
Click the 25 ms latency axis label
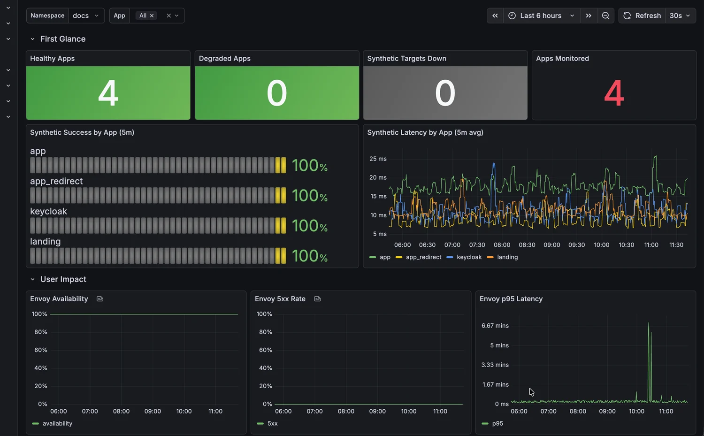click(378, 159)
